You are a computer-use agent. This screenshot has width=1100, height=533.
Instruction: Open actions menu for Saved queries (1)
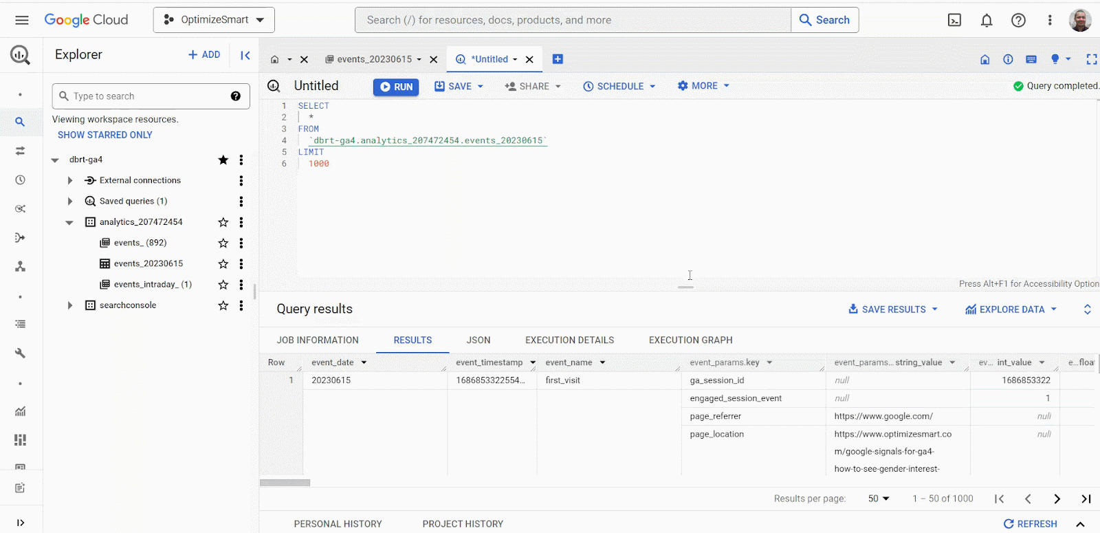(x=241, y=202)
